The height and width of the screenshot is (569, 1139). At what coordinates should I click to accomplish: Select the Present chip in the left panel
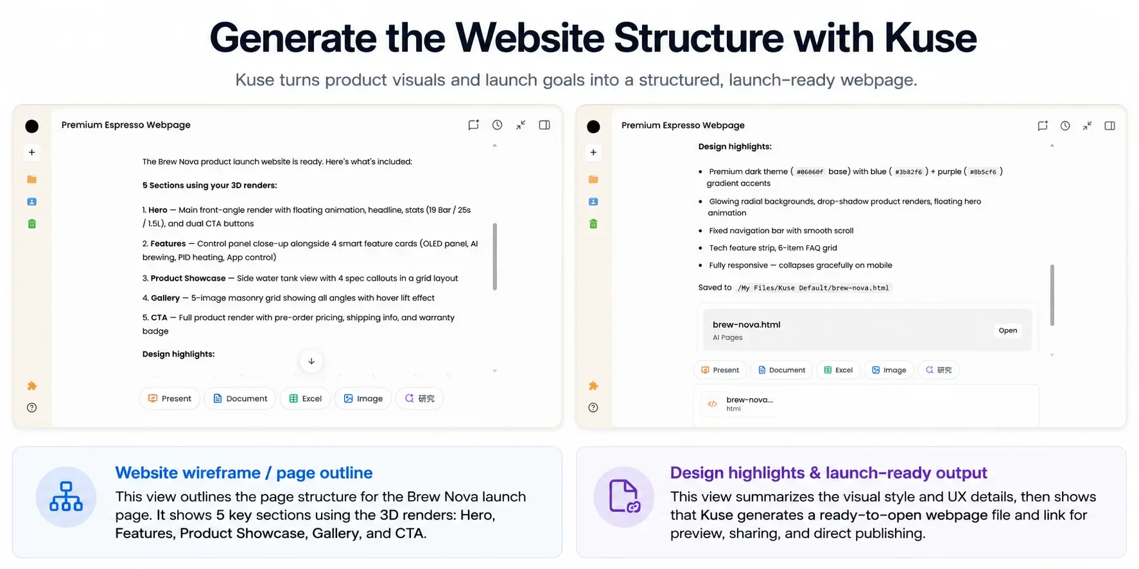pos(170,398)
